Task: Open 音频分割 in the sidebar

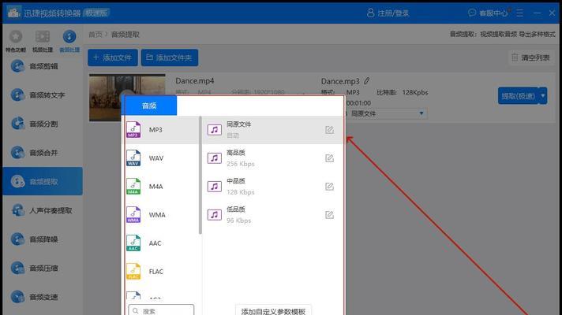Action: point(43,124)
